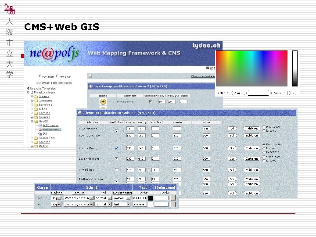The height and width of the screenshot is (237, 316).
Task: Expand the Granada tree node
Action: click(x=32, y=142)
